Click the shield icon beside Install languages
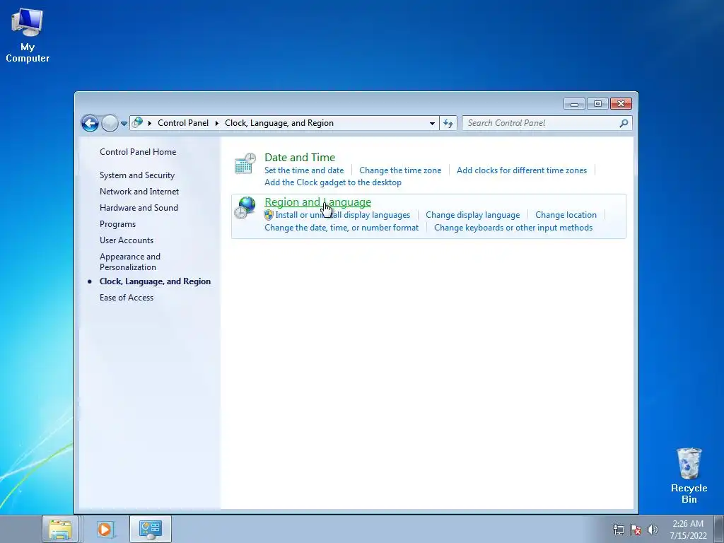The width and height of the screenshot is (724, 543). tap(269, 215)
